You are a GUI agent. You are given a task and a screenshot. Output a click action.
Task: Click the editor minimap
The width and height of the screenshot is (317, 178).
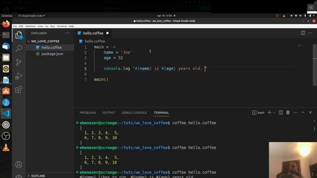tap(302, 46)
